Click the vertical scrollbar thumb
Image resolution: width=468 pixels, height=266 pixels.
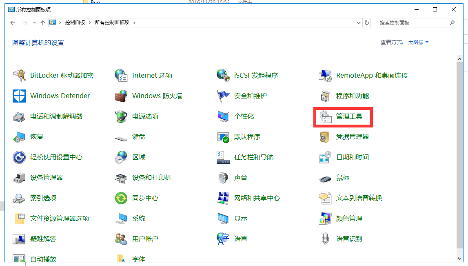tap(460, 155)
